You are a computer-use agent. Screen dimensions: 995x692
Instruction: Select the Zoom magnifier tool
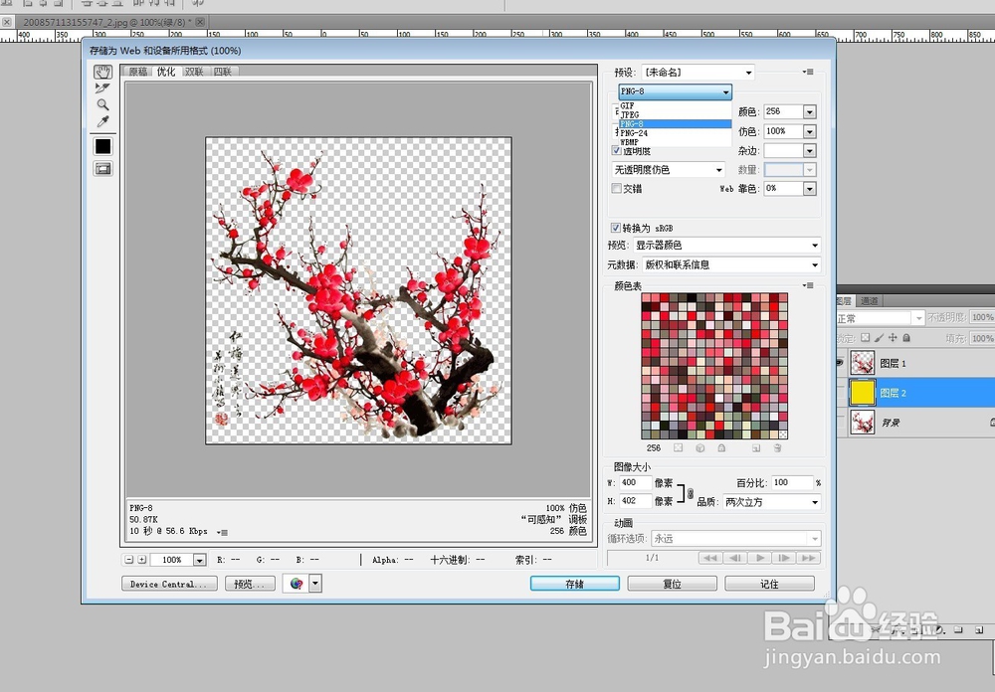[x=102, y=104]
